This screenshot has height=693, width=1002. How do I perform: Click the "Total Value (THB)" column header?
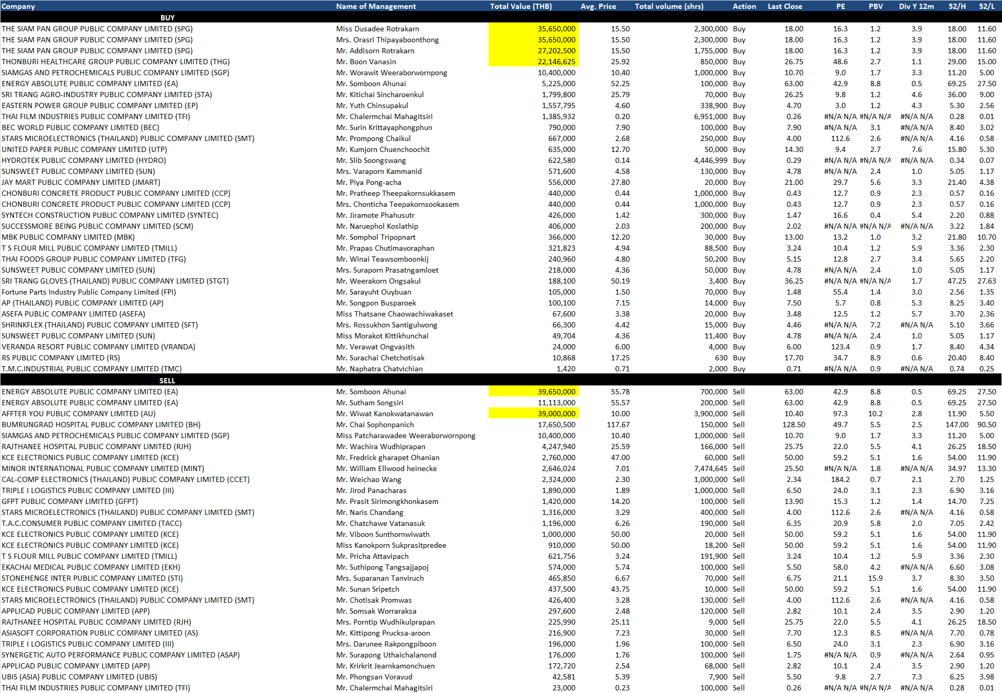click(521, 6)
